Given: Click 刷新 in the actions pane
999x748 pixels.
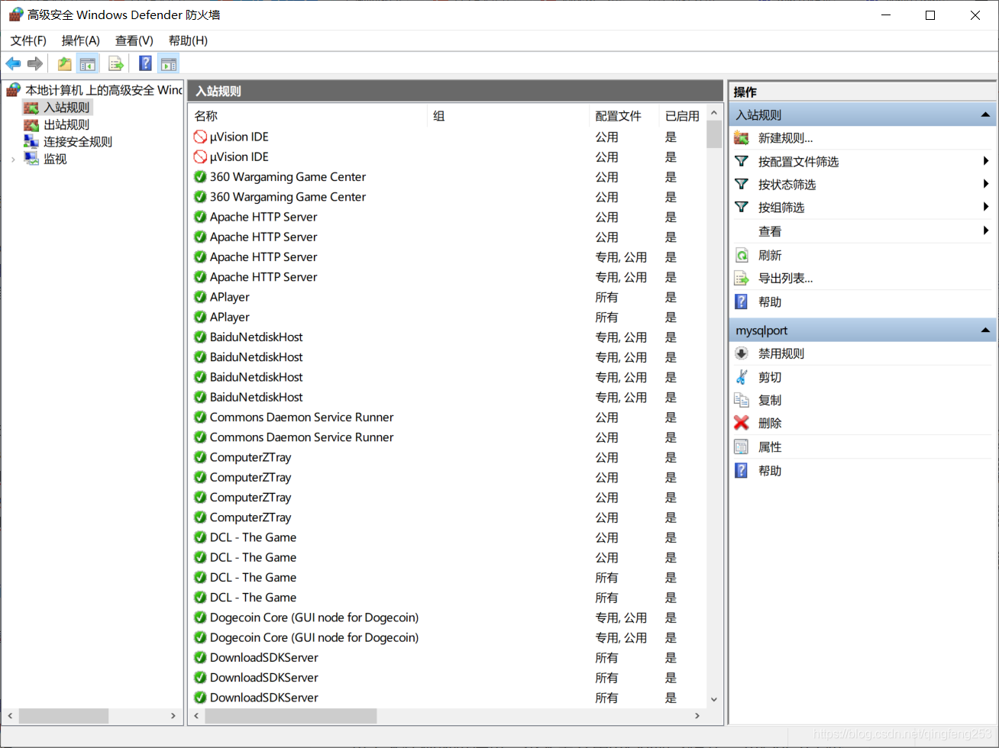Looking at the screenshot, I should (770, 256).
